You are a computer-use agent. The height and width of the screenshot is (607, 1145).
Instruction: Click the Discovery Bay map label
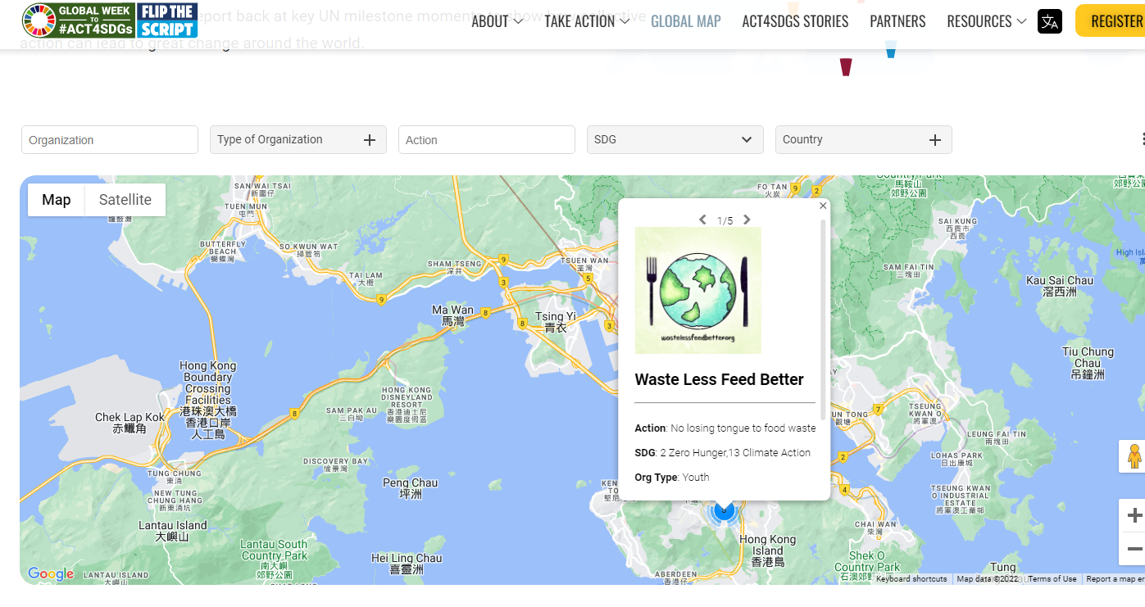pos(336,465)
